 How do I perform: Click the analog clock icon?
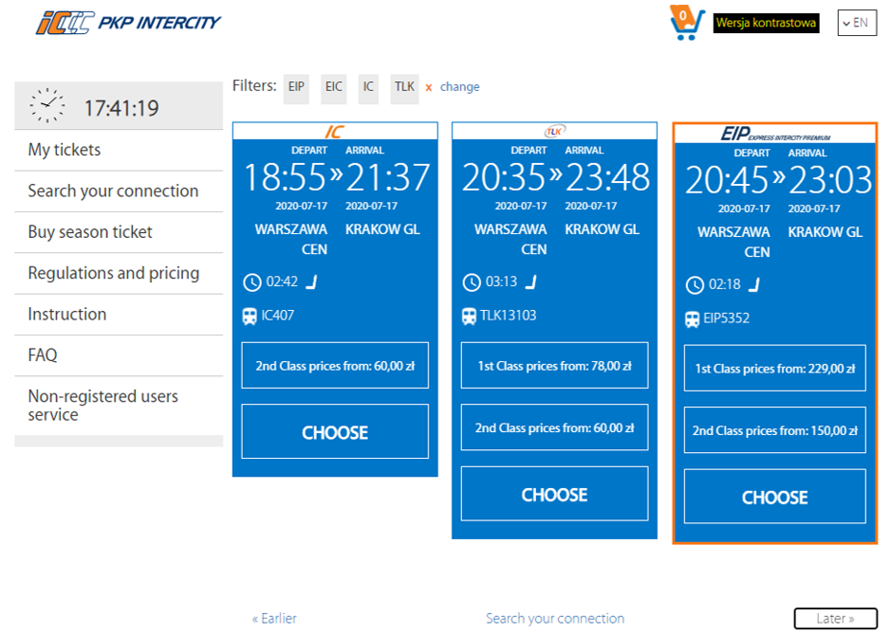click(x=47, y=105)
